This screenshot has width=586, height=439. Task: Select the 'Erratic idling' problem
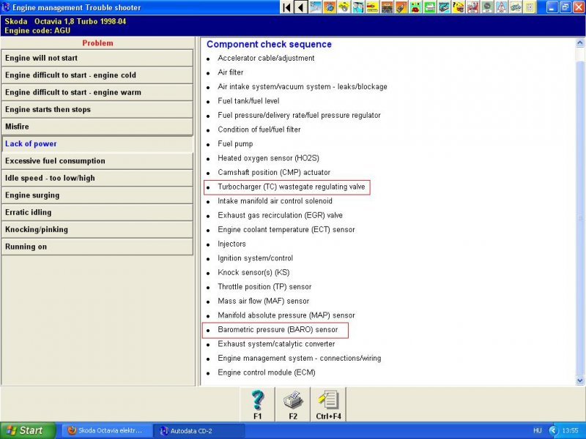(97, 213)
